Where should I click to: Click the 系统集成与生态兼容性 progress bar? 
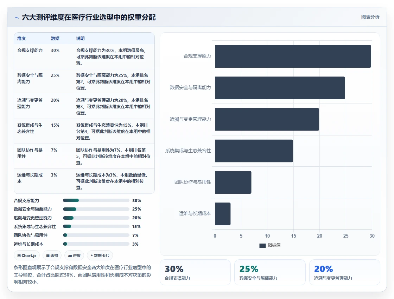point(96,227)
